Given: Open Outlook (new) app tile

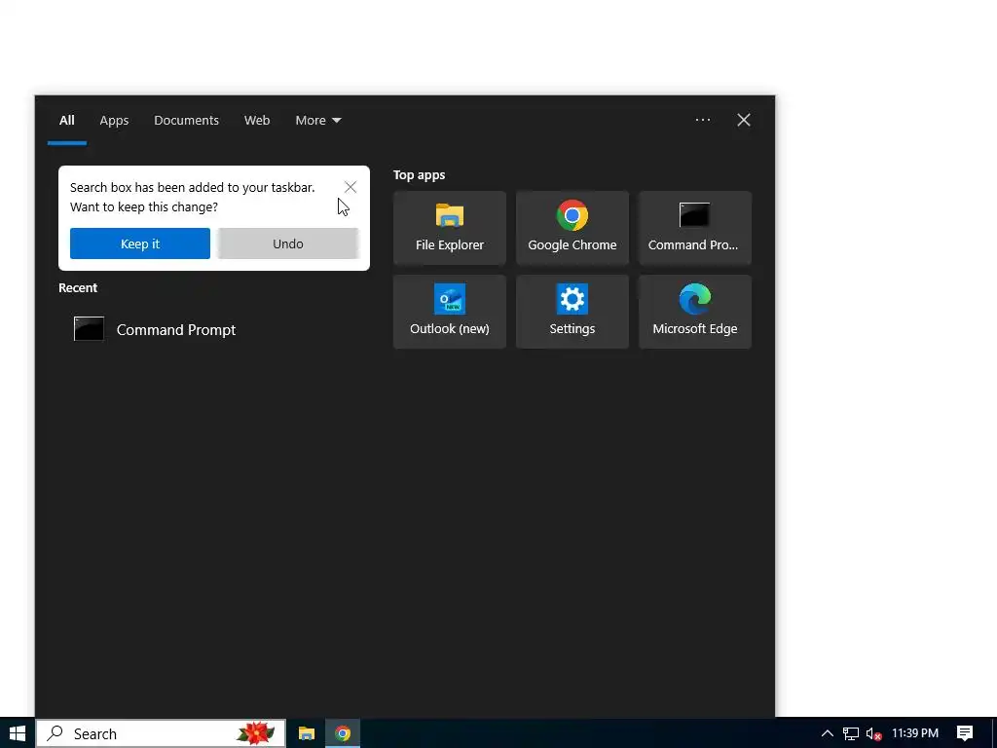Looking at the screenshot, I should tap(450, 312).
